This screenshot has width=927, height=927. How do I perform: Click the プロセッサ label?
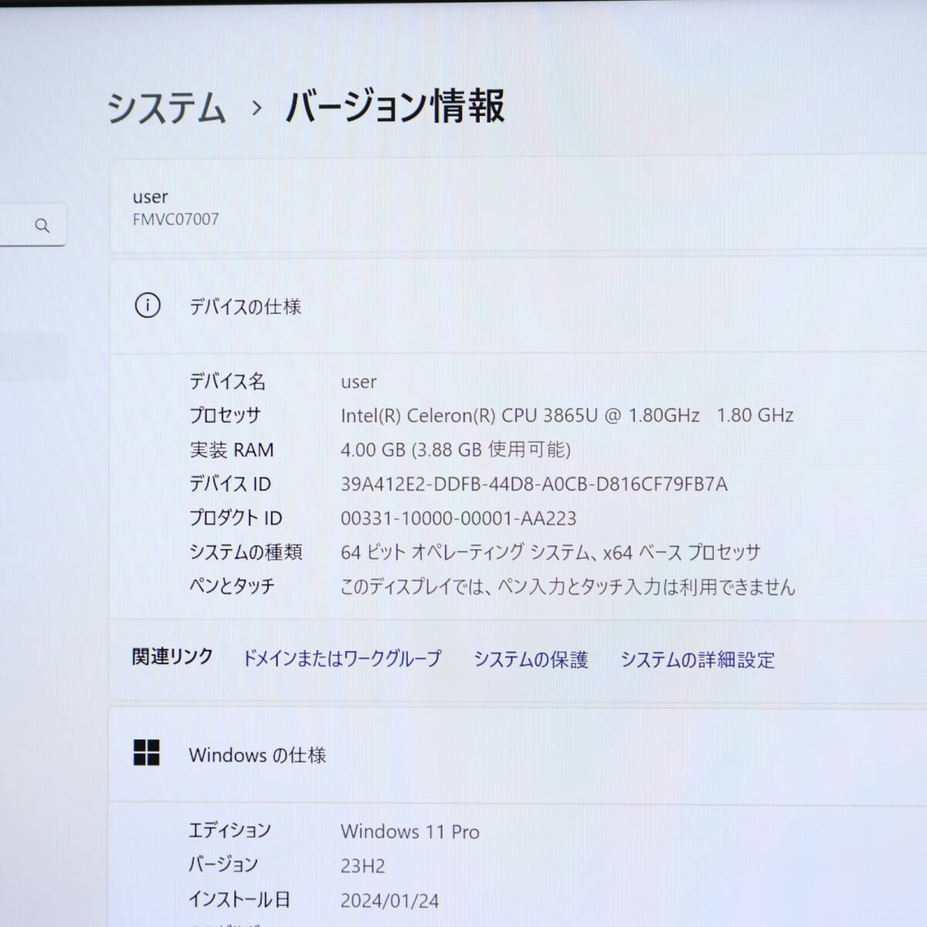click(x=225, y=416)
